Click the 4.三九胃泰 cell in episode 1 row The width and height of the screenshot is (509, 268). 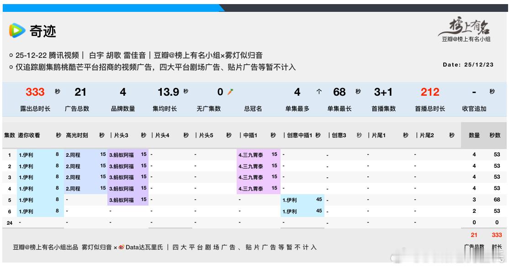coord(259,155)
